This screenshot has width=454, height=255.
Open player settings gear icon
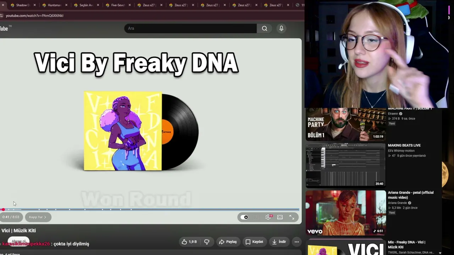(x=268, y=217)
